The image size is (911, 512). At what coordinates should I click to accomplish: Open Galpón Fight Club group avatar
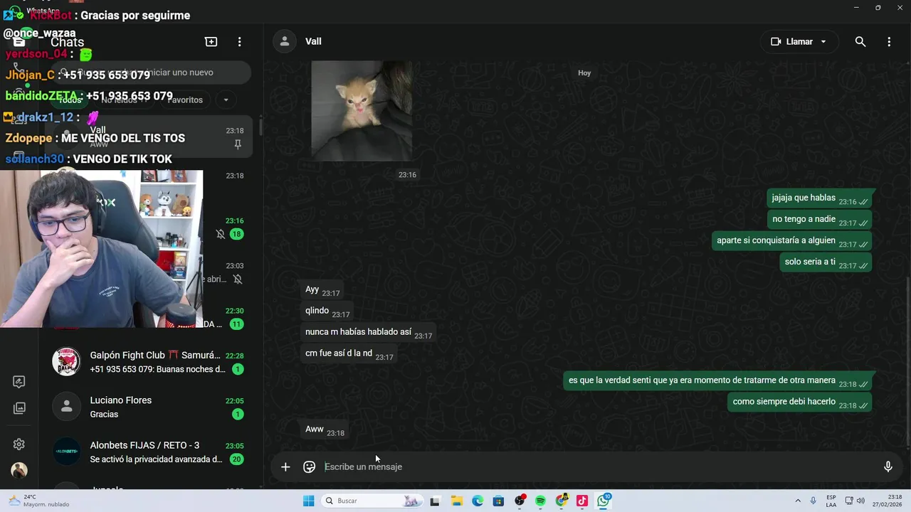tap(66, 362)
